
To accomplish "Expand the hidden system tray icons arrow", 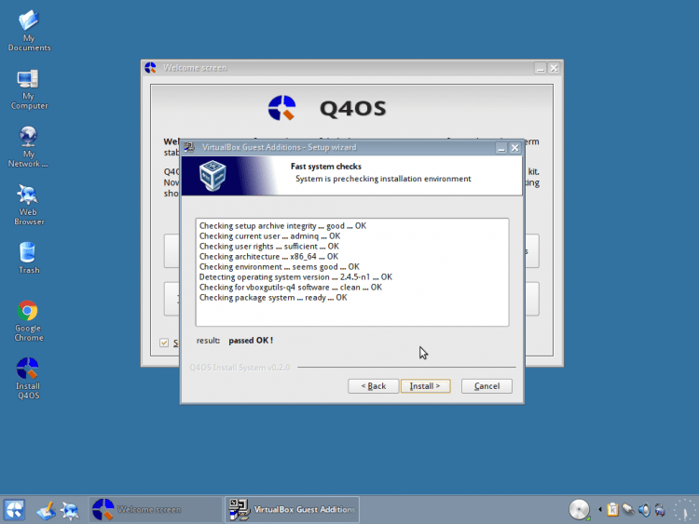I will (x=599, y=509).
